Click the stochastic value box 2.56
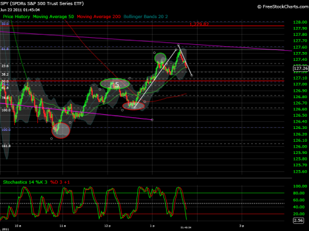Image resolution: width=309 pixels, height=231 pixels. (298, 221)
